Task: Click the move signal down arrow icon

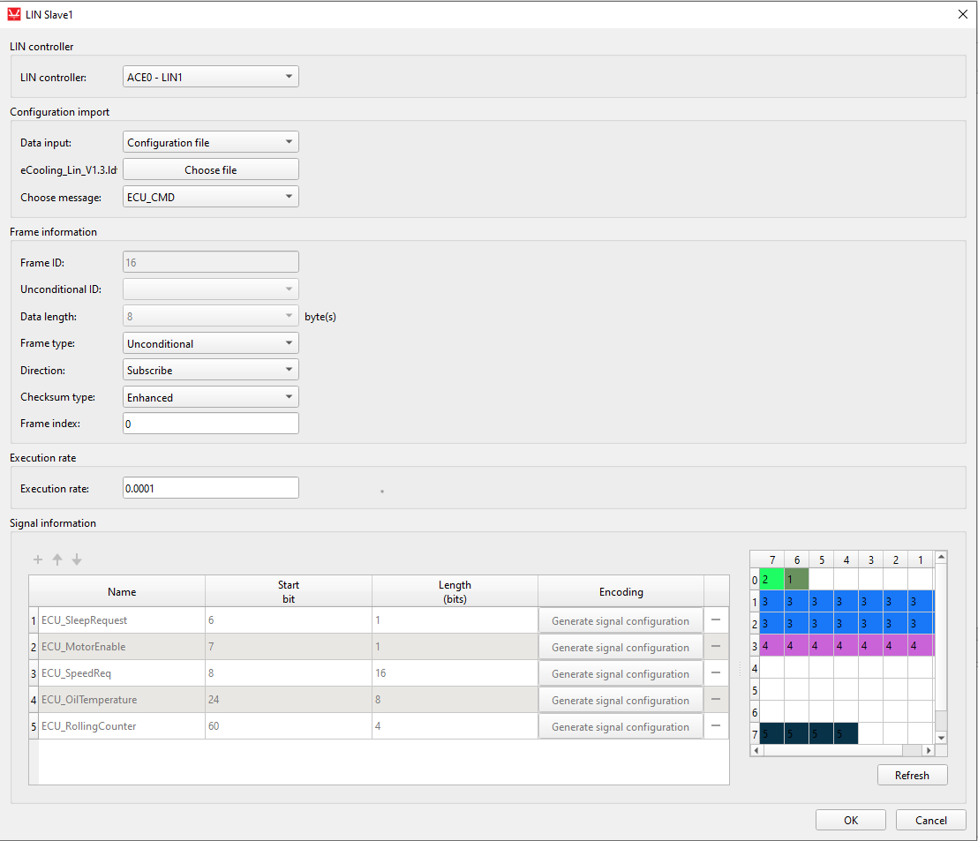Action: click(x=77, y=559)
